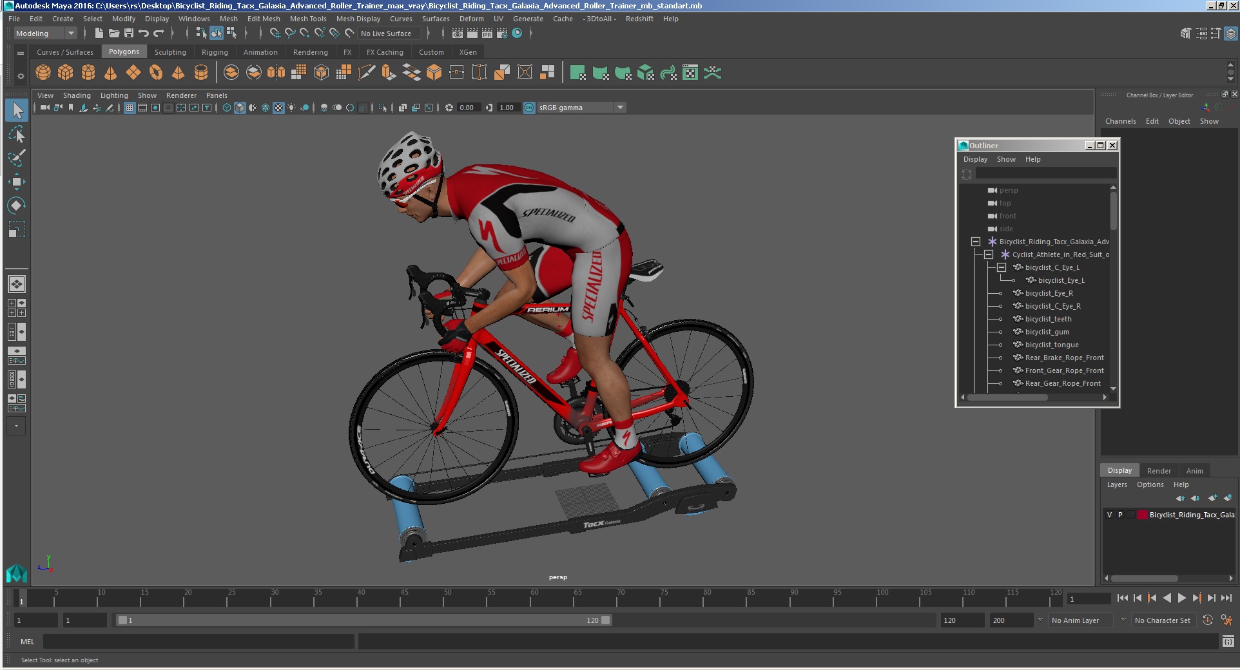Play animation backwards
This screenshot has height=670, width=1240.
(1167, 598)
